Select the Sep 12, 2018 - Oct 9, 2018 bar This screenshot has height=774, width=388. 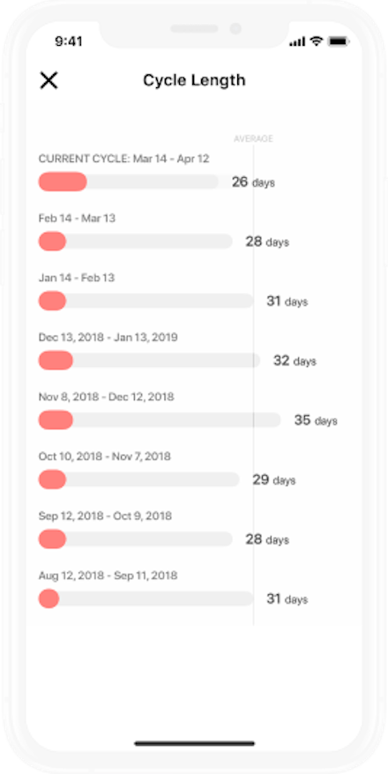click(135, 539)
